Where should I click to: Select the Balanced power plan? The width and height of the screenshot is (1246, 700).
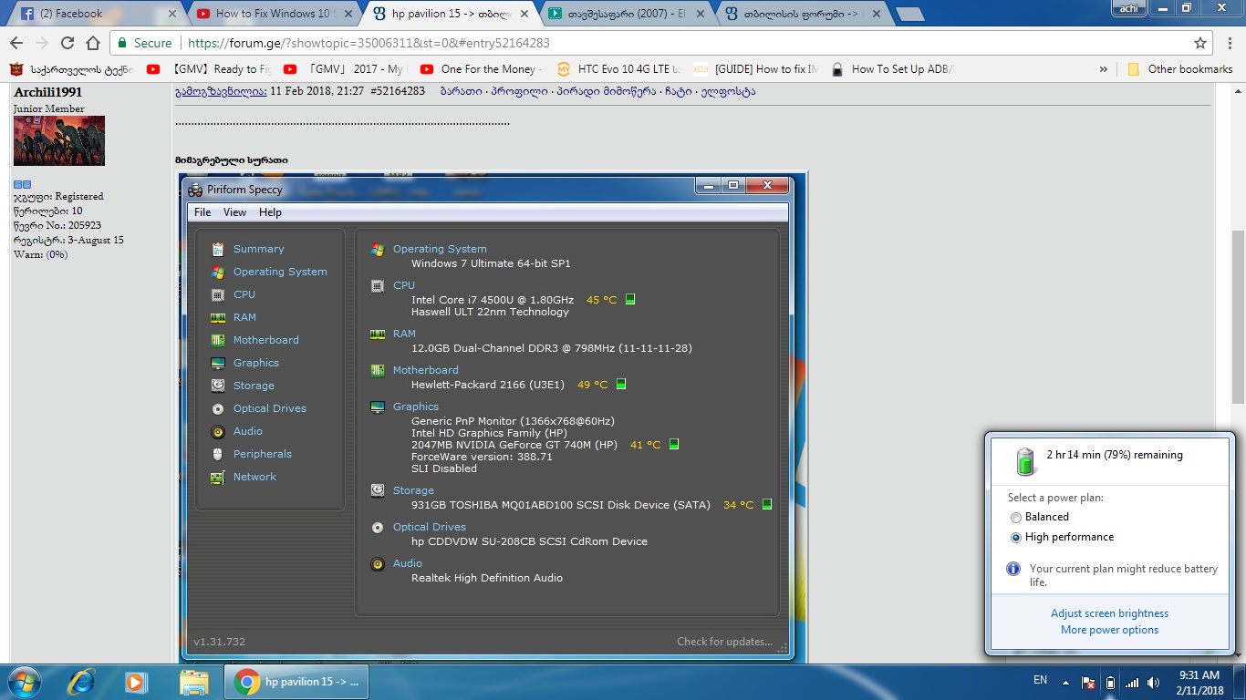click(x=1016, y=517)
